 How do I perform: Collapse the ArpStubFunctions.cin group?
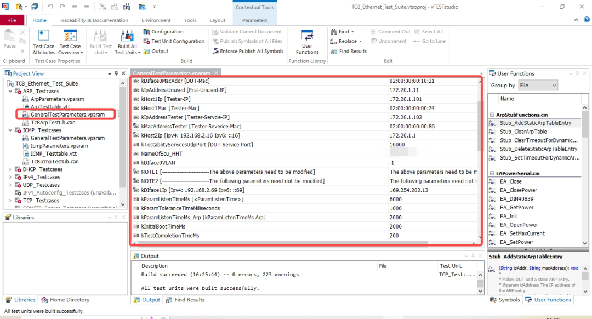tap(492, 115)
